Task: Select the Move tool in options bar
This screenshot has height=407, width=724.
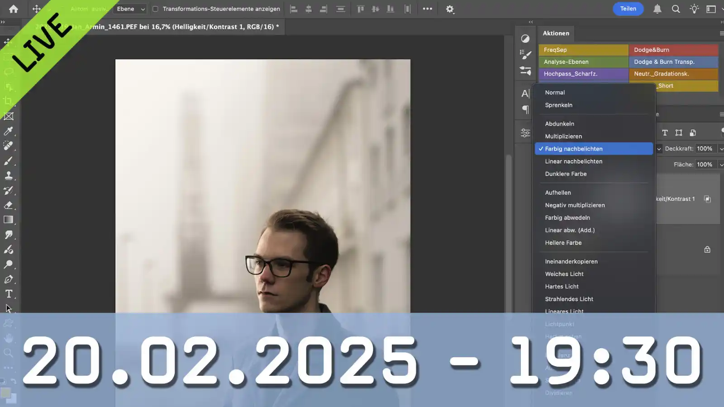Action: 37,9
